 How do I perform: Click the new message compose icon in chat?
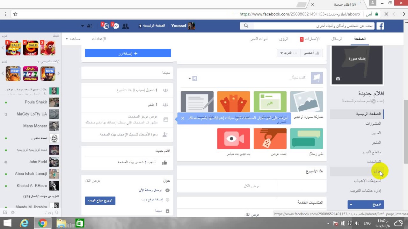click(5, 212)
